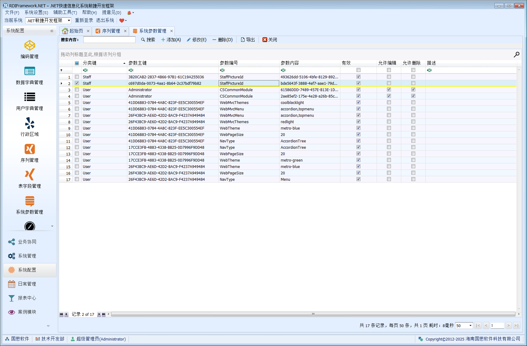
Task: Select the 表字段管理 sidebar icon
Action: 30,175
